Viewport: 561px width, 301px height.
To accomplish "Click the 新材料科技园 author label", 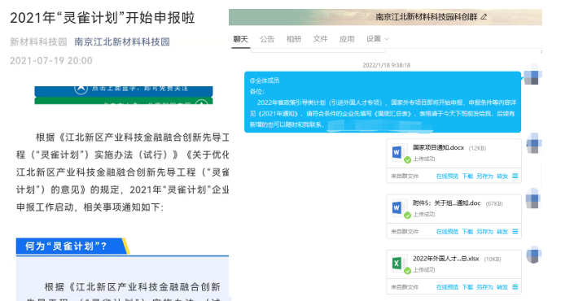I will [38, 41].
